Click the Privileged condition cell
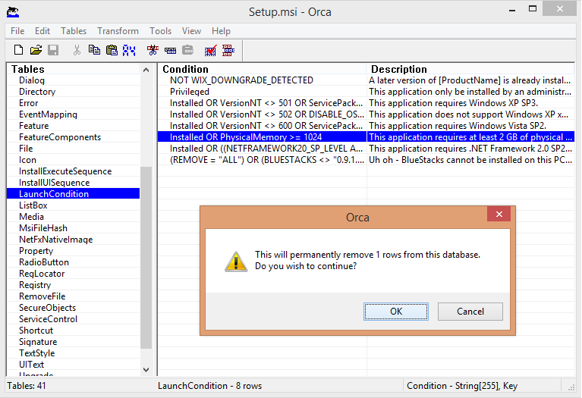582x398 pixels. coord(262,92)
